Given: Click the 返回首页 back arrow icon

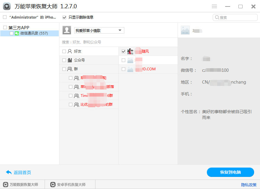Looking at the screenshot, I should click(9, 172).
